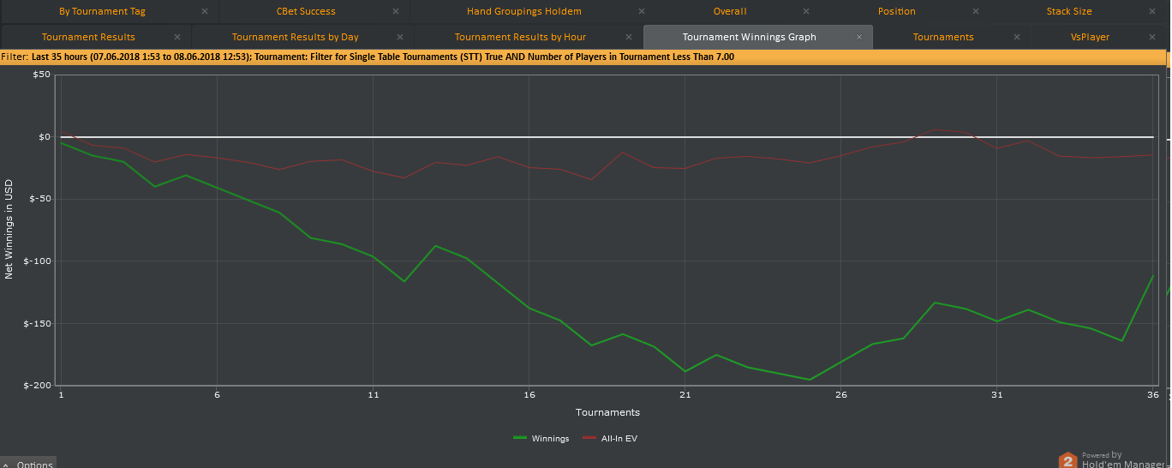Click the Net Winnings in USD label

tap(9, 229)
